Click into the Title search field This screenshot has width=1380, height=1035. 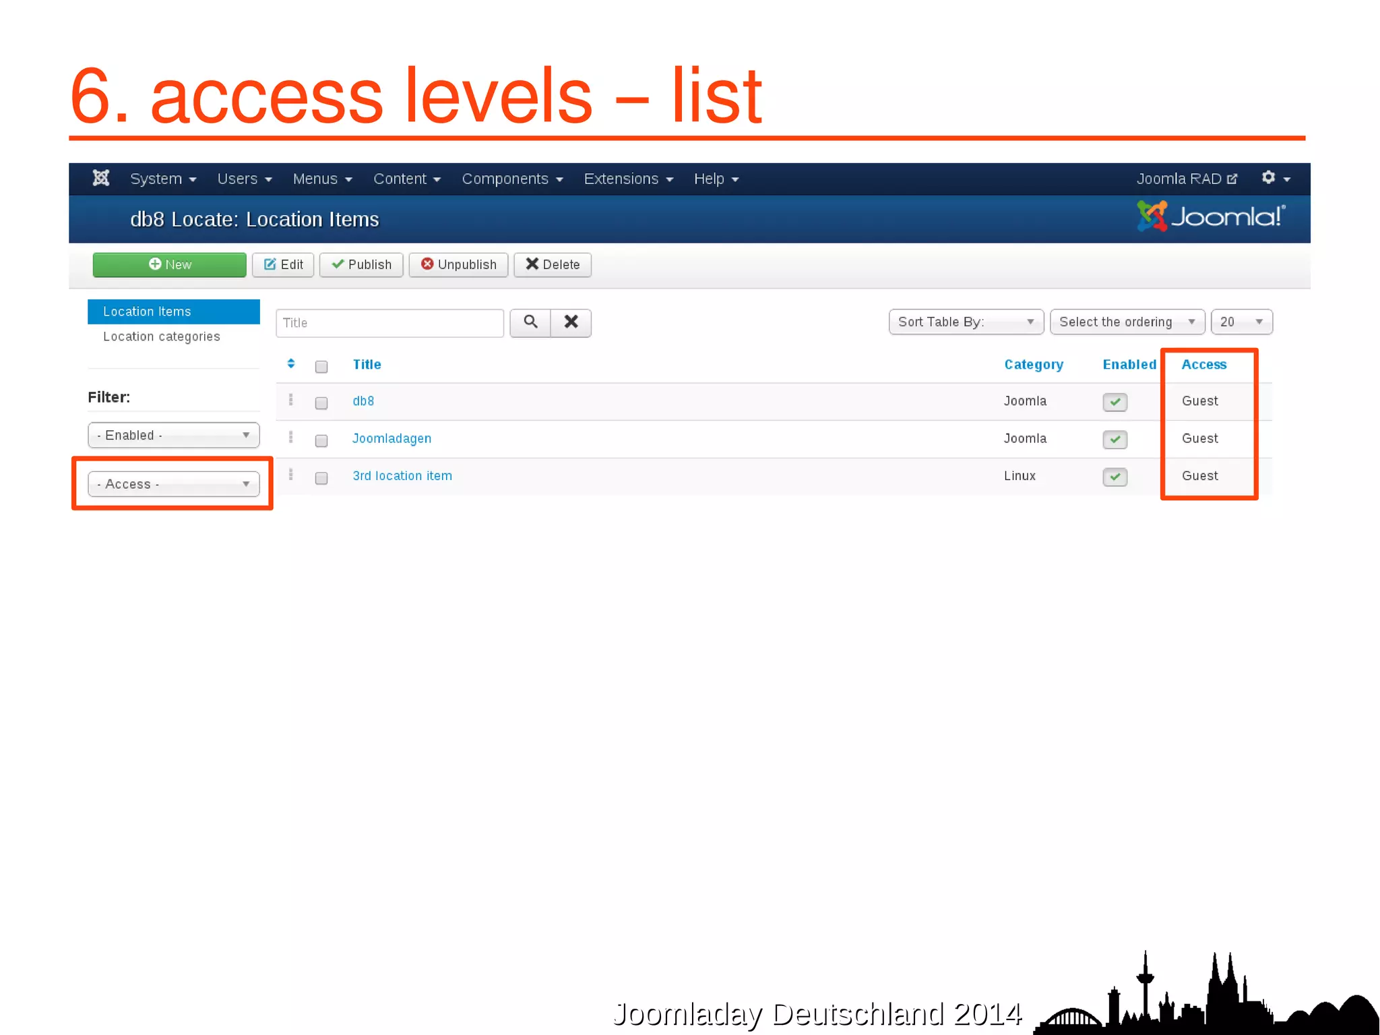[x=390, y=323]
